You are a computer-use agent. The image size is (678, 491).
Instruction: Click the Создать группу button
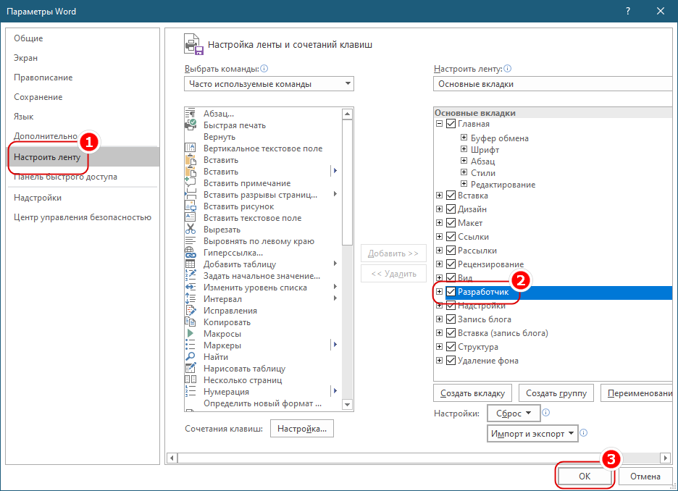pyautogui.click(x=556, y=393)
